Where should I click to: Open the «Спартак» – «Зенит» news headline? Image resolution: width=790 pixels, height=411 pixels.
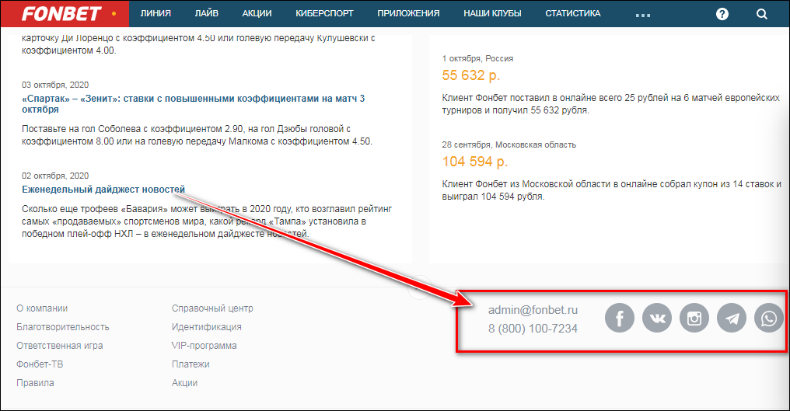pyautogui.click(x=193, y=104)
